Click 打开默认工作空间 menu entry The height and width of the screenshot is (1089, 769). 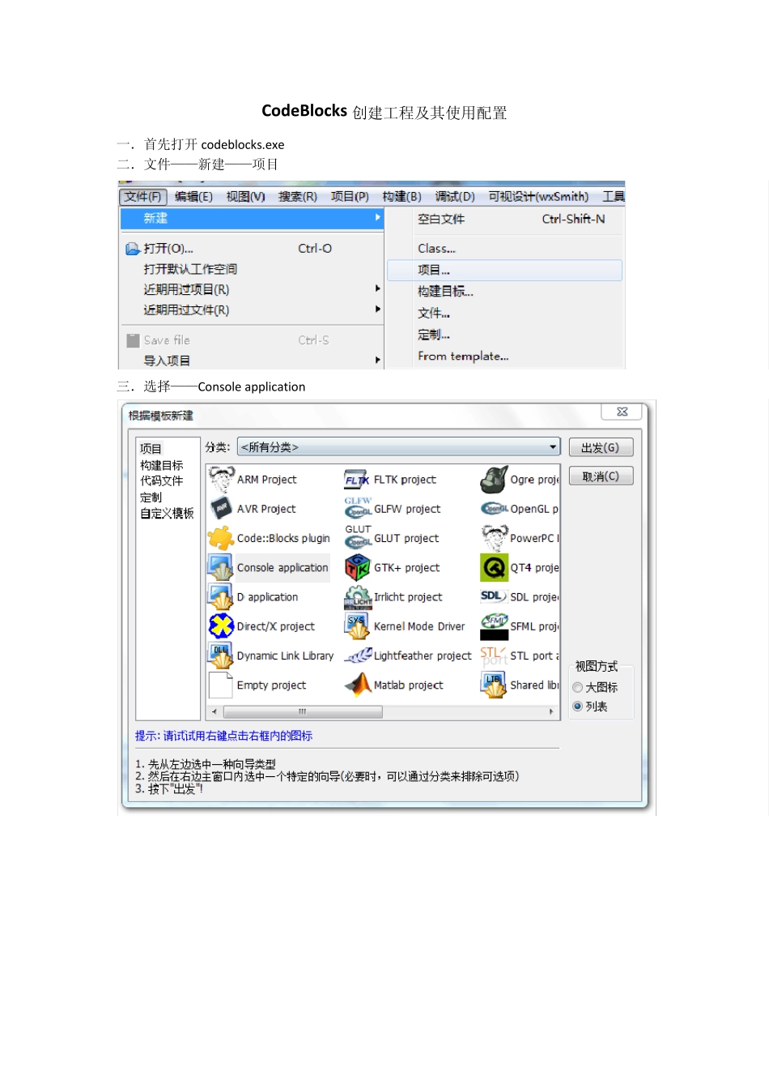(x=252, y=269)
